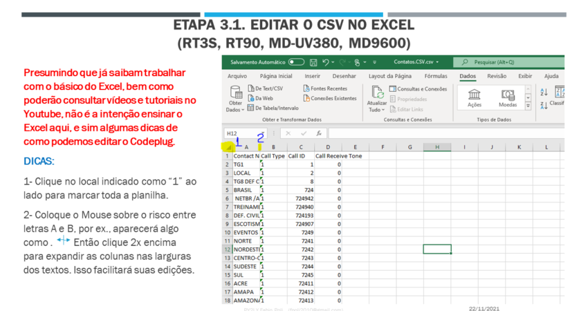Open the Ajuda tab
This screenshot has height=311, width=588.
click(551, 76)
